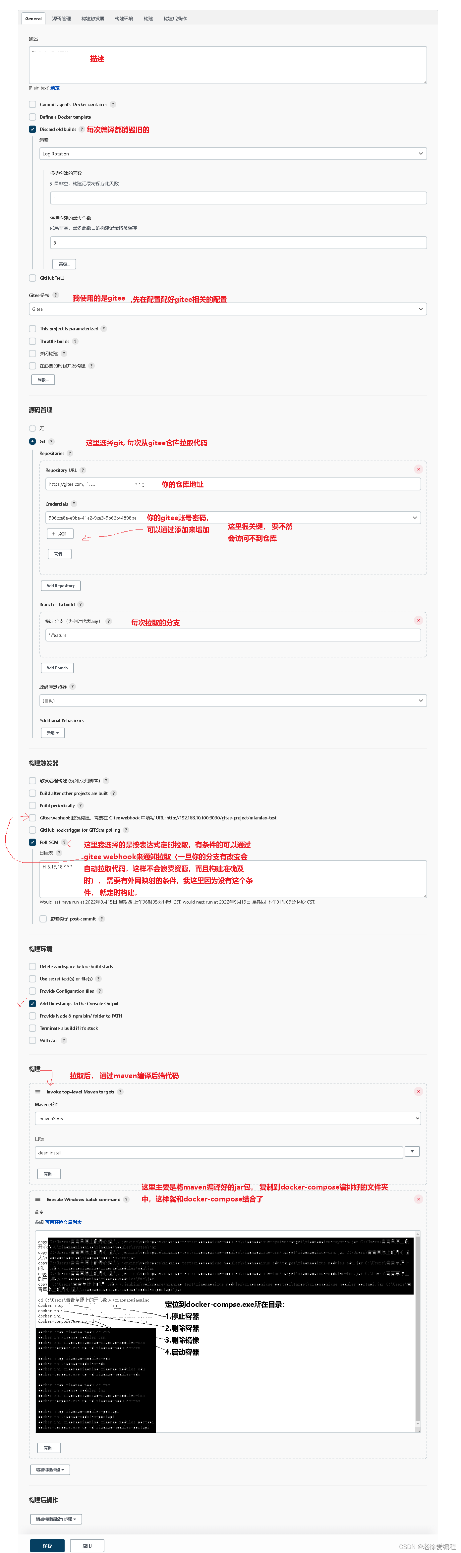Show help for Throttle builds
The image size is (461, 1553).
tap(75, 341)
